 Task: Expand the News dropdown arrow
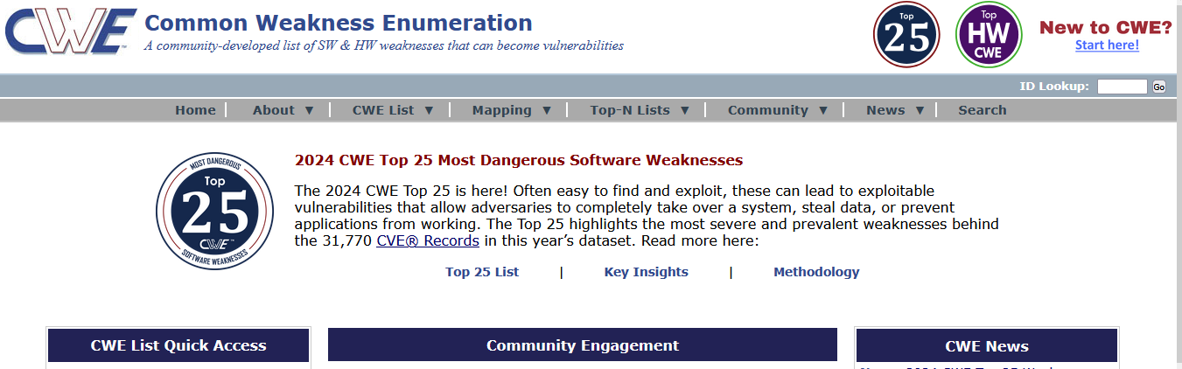tap(920, 110)
